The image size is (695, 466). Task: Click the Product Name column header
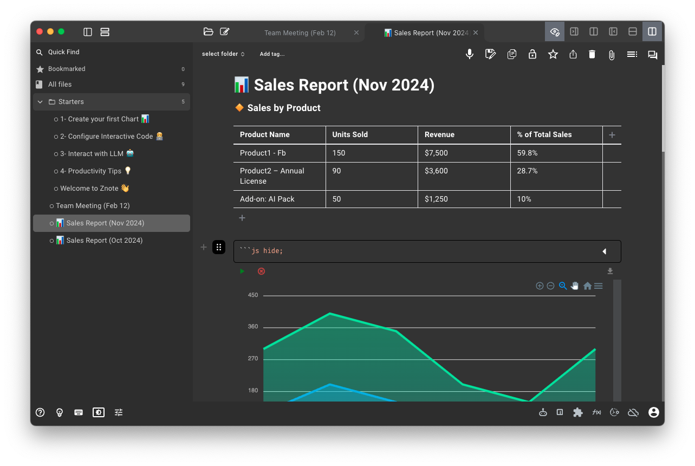click(280, 135)
